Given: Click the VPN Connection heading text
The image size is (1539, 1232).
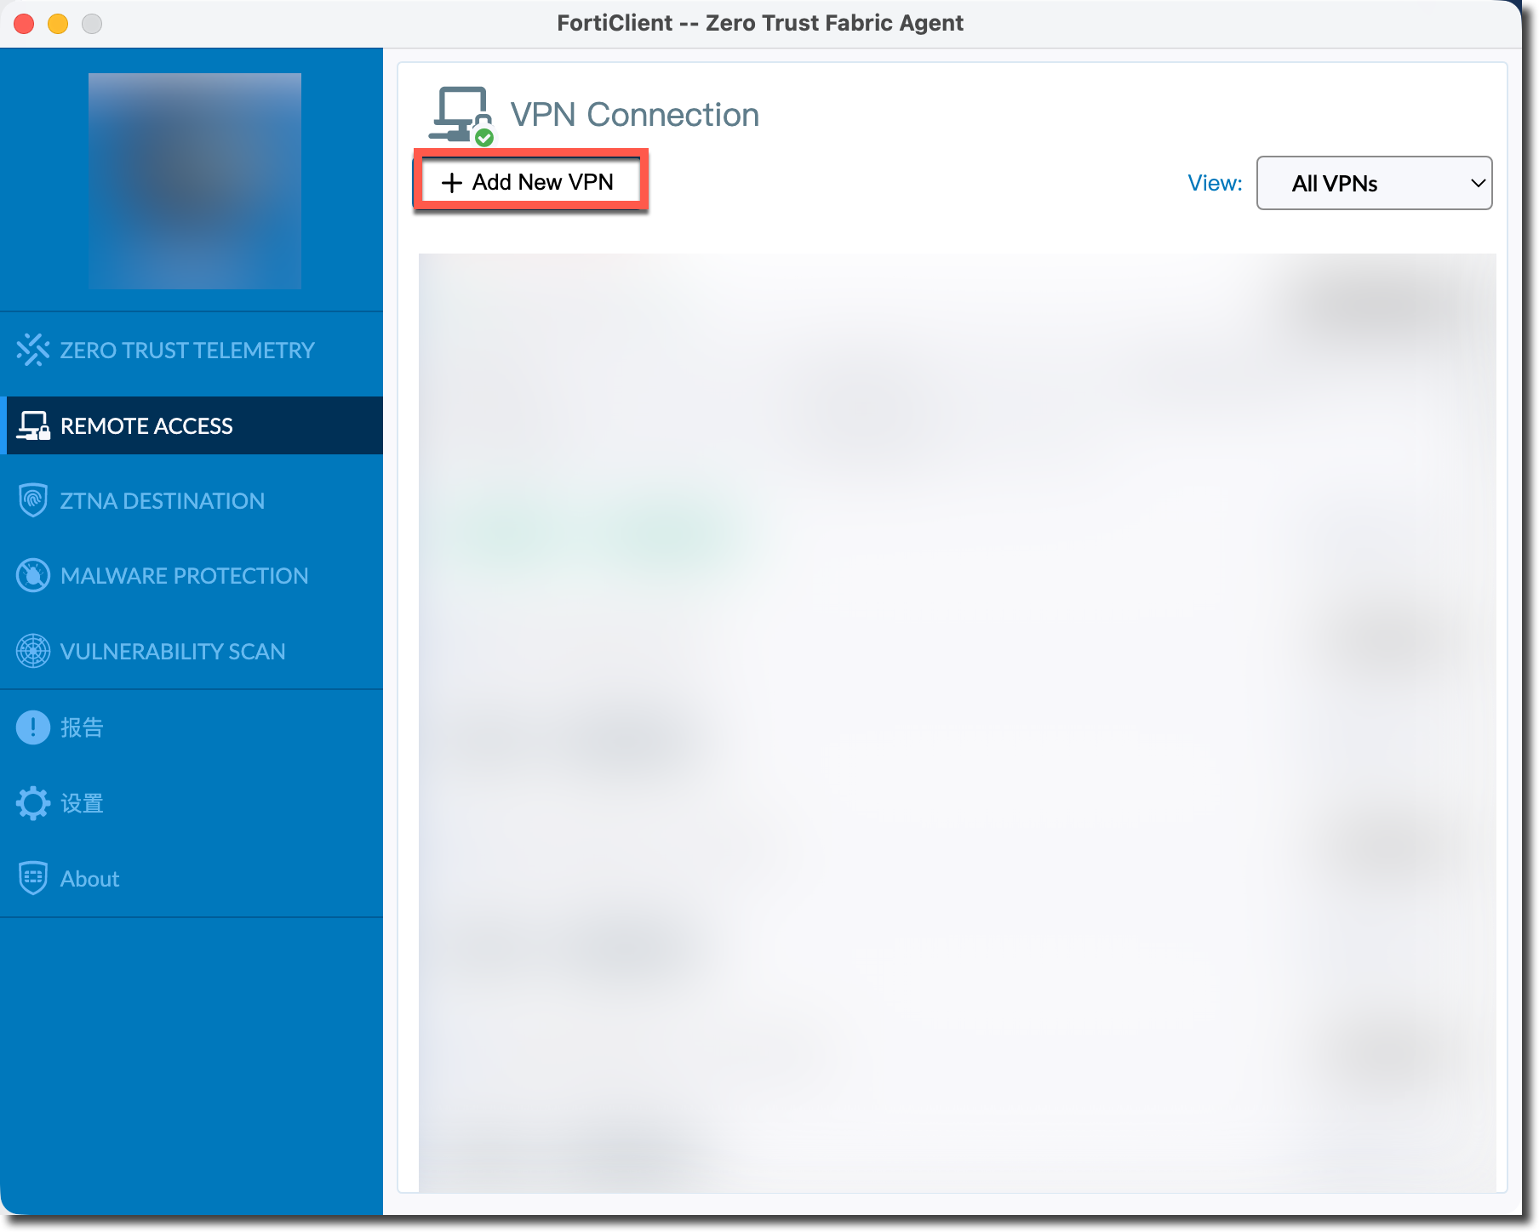Looking at the screenshot, I should pyautogui.click(x=634, y=115).
